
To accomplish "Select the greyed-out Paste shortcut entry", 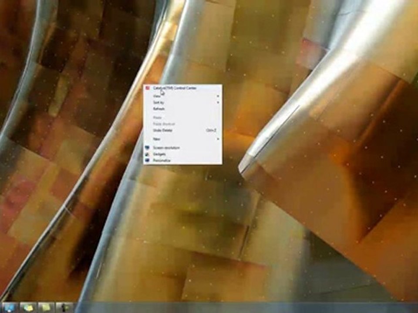I will coord(182,124).
